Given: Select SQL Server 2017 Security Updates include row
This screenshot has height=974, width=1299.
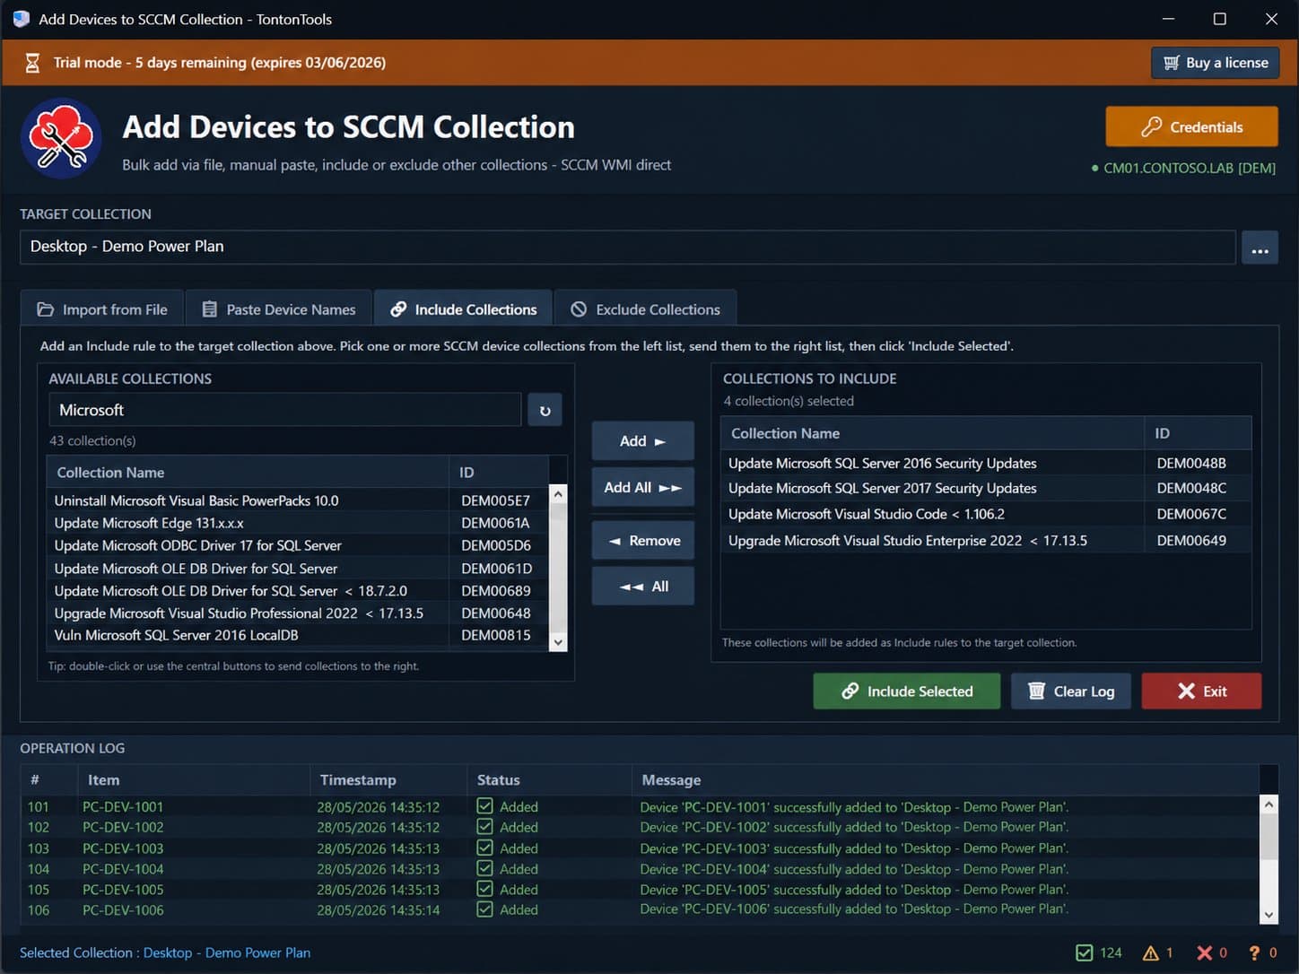Looking at the screenshot, I should click(986, 488).
